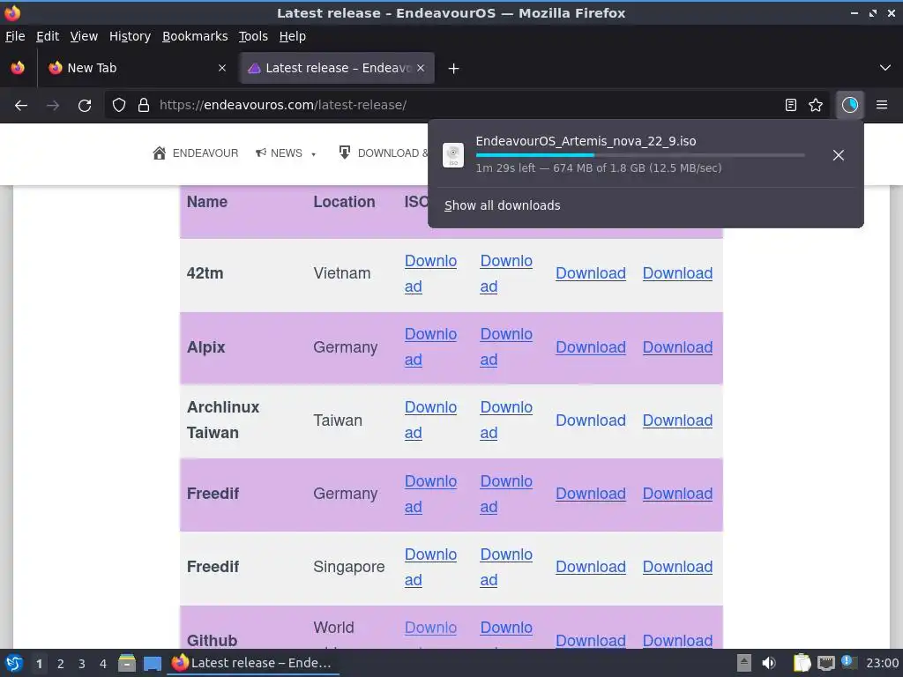
Task: Open a new tab with plus button
Action: (x=454, y=69)
